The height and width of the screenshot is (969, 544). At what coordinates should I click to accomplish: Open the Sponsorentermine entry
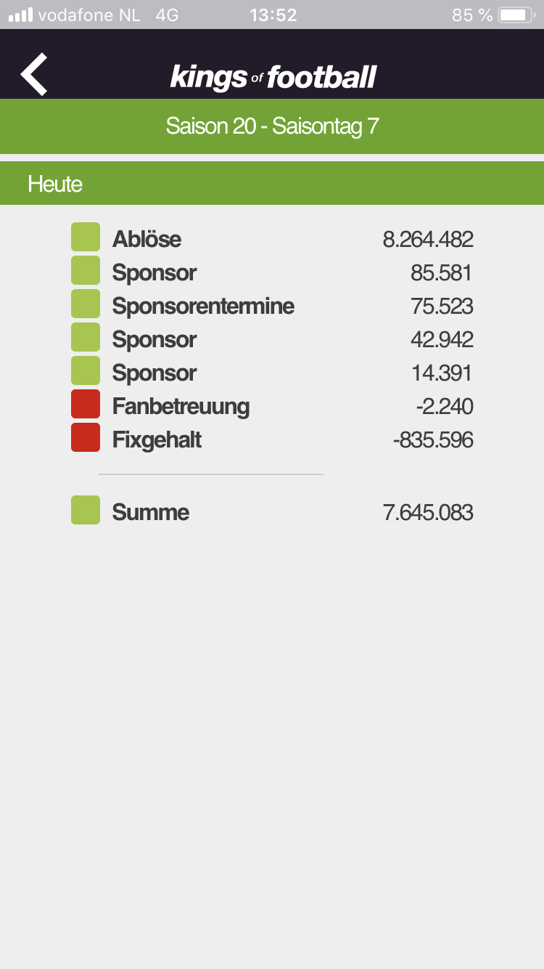click(272, 306)
